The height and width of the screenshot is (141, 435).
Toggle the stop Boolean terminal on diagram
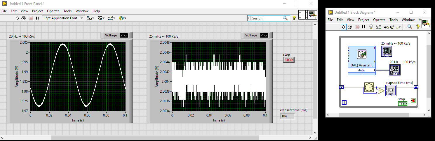pyautogui.click(x=403, y=104)
